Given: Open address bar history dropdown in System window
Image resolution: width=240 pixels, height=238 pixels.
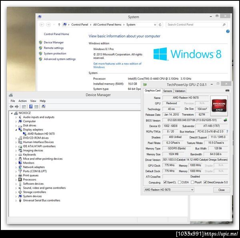Looking at the screenshot, I should [x=155, y=25].
